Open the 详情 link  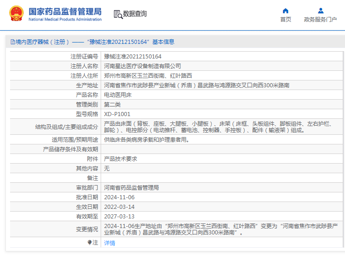[109, 243]
